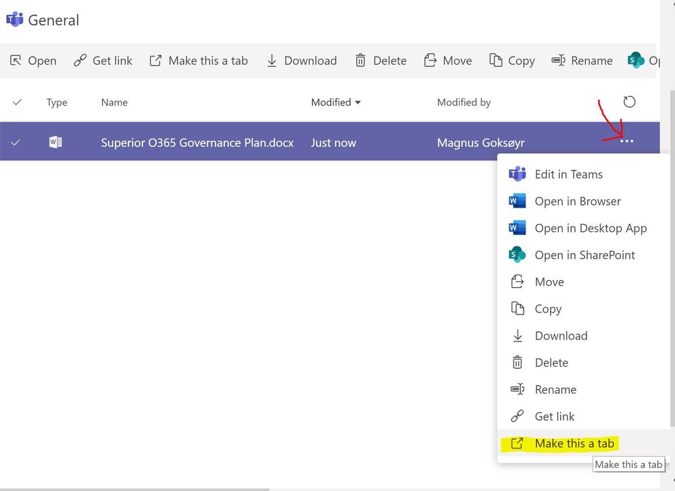Viewport: 675px width, 491px height.
Task: Click the Move icon in the context menu
Action: coord(517,281)
